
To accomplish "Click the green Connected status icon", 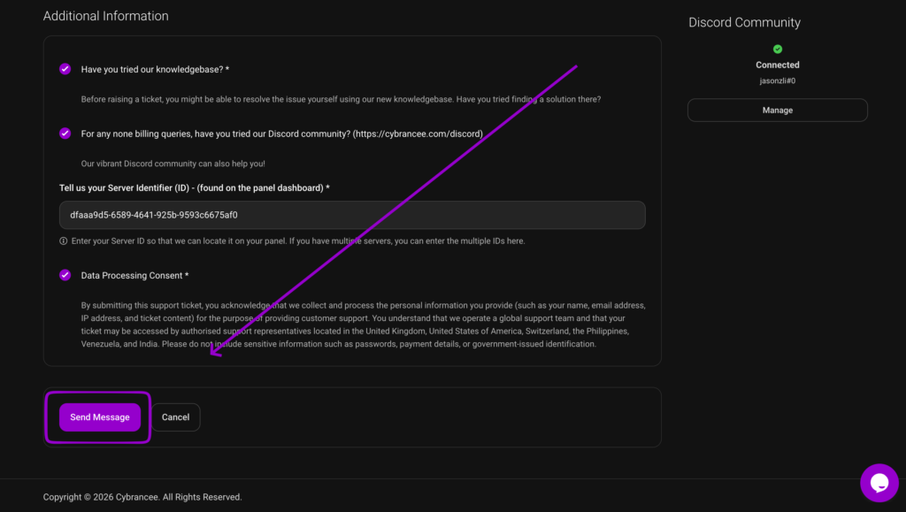I will point(777,49).
